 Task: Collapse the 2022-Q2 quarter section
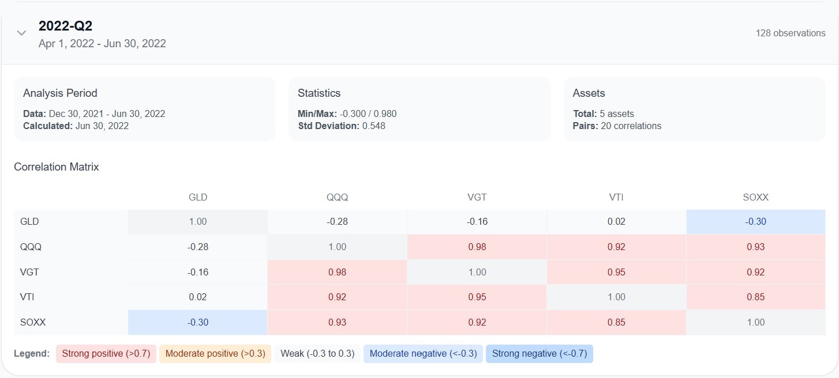(x=21, y=33)
